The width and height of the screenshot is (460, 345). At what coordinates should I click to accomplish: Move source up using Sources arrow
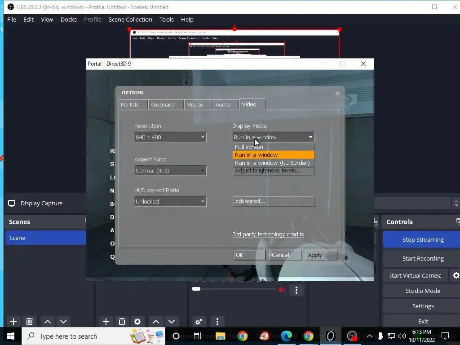(x=156, y=322)
